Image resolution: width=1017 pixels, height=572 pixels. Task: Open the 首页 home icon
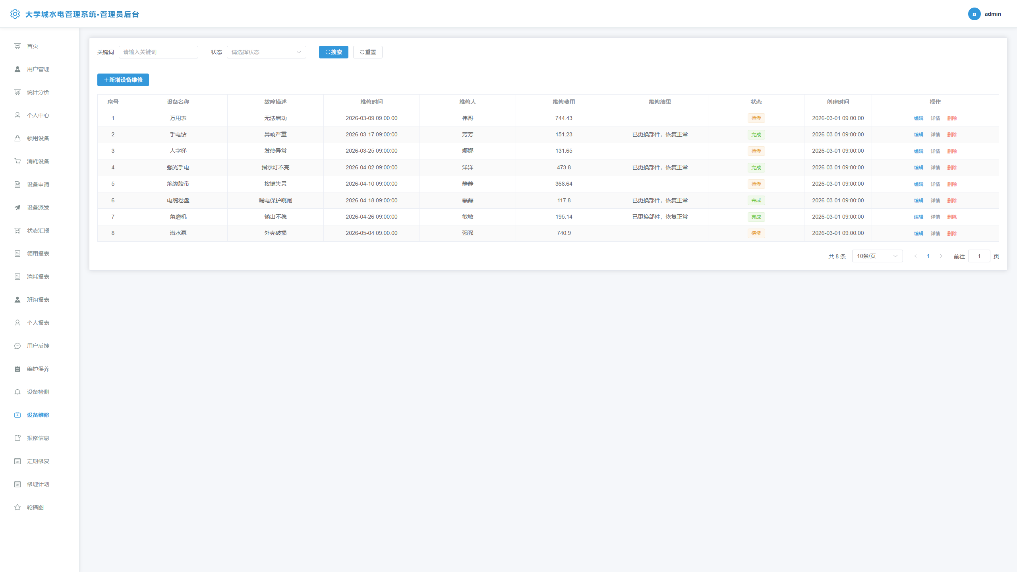pyautogui.click(x=17, y=46)
